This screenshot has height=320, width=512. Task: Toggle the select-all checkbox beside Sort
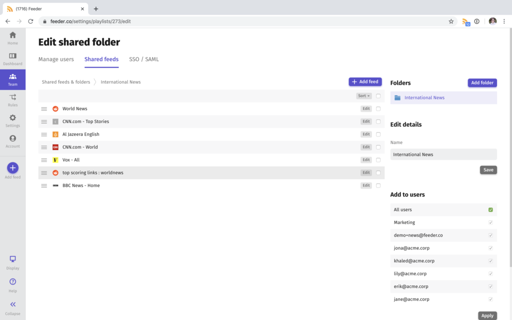point(378,96)
